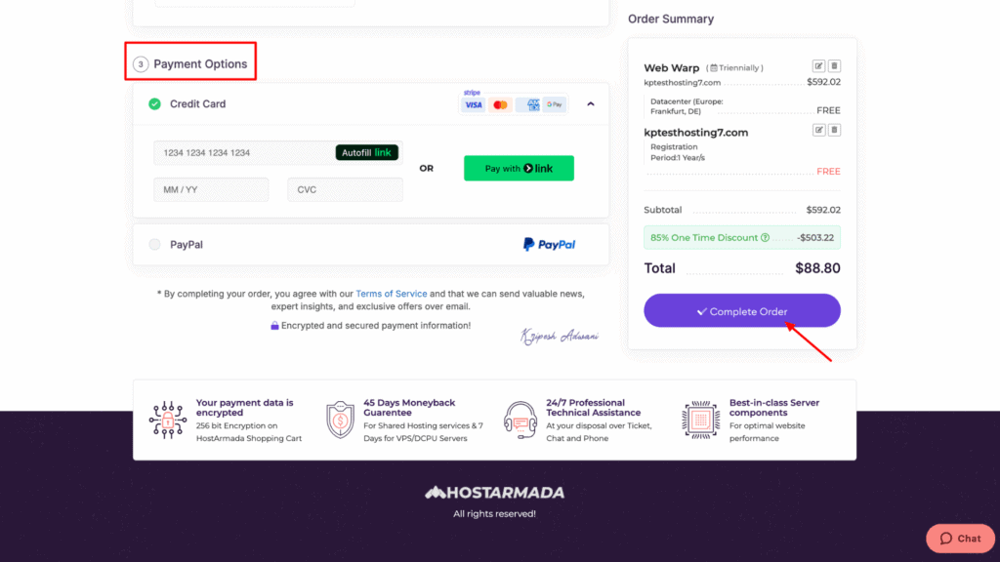The height and width of the screenshot is (562, 1000).
Task: Click the Visa card icon
Action: click(x=474, y=104)
